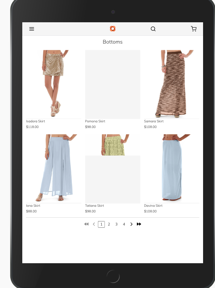Jump to last page double-arrow
Viewport: 215px width, 288px height.
[x=139, y=224]
